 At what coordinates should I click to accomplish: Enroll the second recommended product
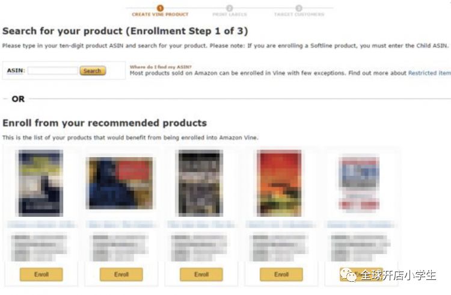point(121,275)
